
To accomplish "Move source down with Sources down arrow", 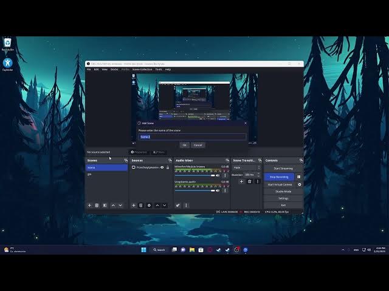I will tap(165, 206).
